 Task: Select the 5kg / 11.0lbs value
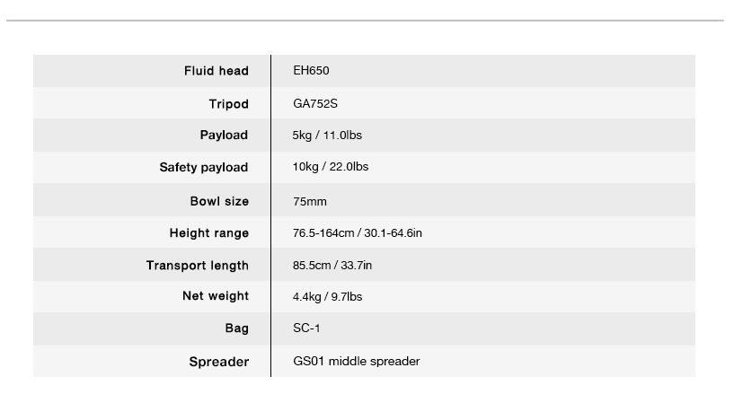tap(327, 135)
